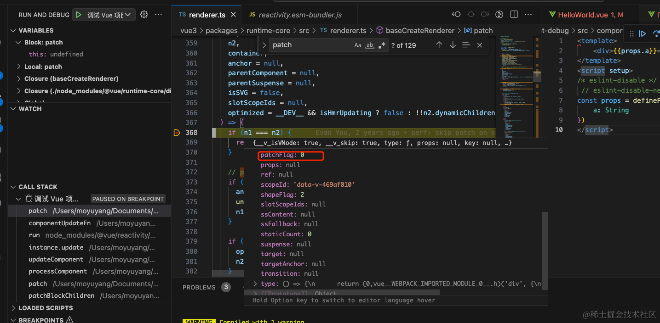Select componentUpdateFn stack frame
Screen dimensions: 660x323
(x=90, y=223)
